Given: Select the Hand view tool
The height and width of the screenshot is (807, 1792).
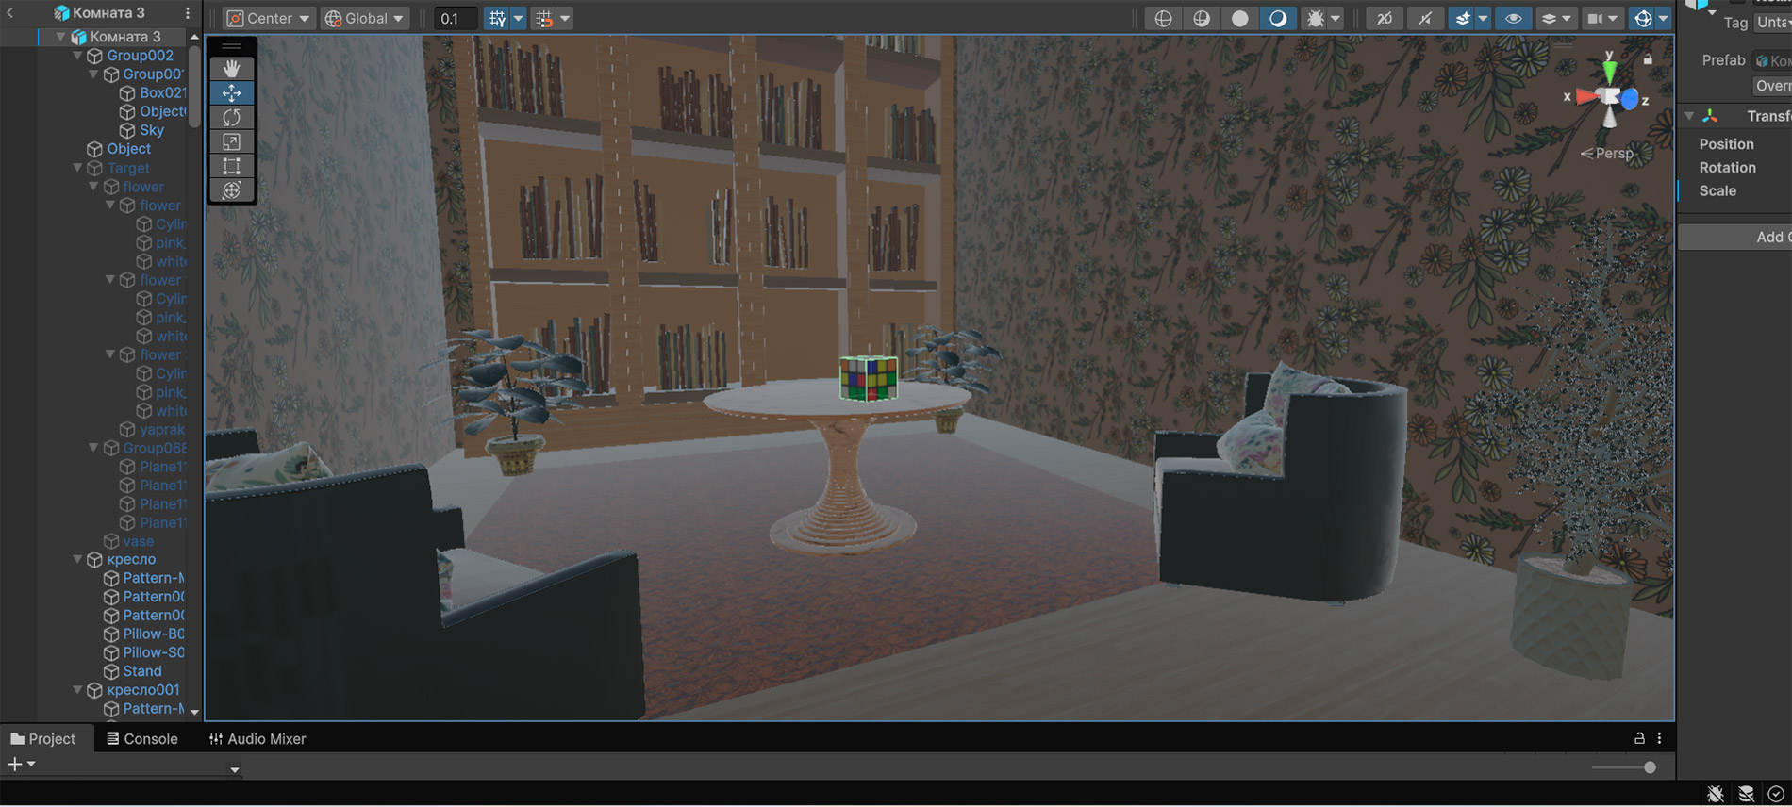Looking at the screenshot, I should tap(231, 69).
